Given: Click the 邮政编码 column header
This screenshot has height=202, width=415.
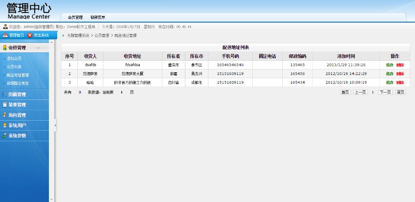Looking at the screenshot, I should point(297,56).
